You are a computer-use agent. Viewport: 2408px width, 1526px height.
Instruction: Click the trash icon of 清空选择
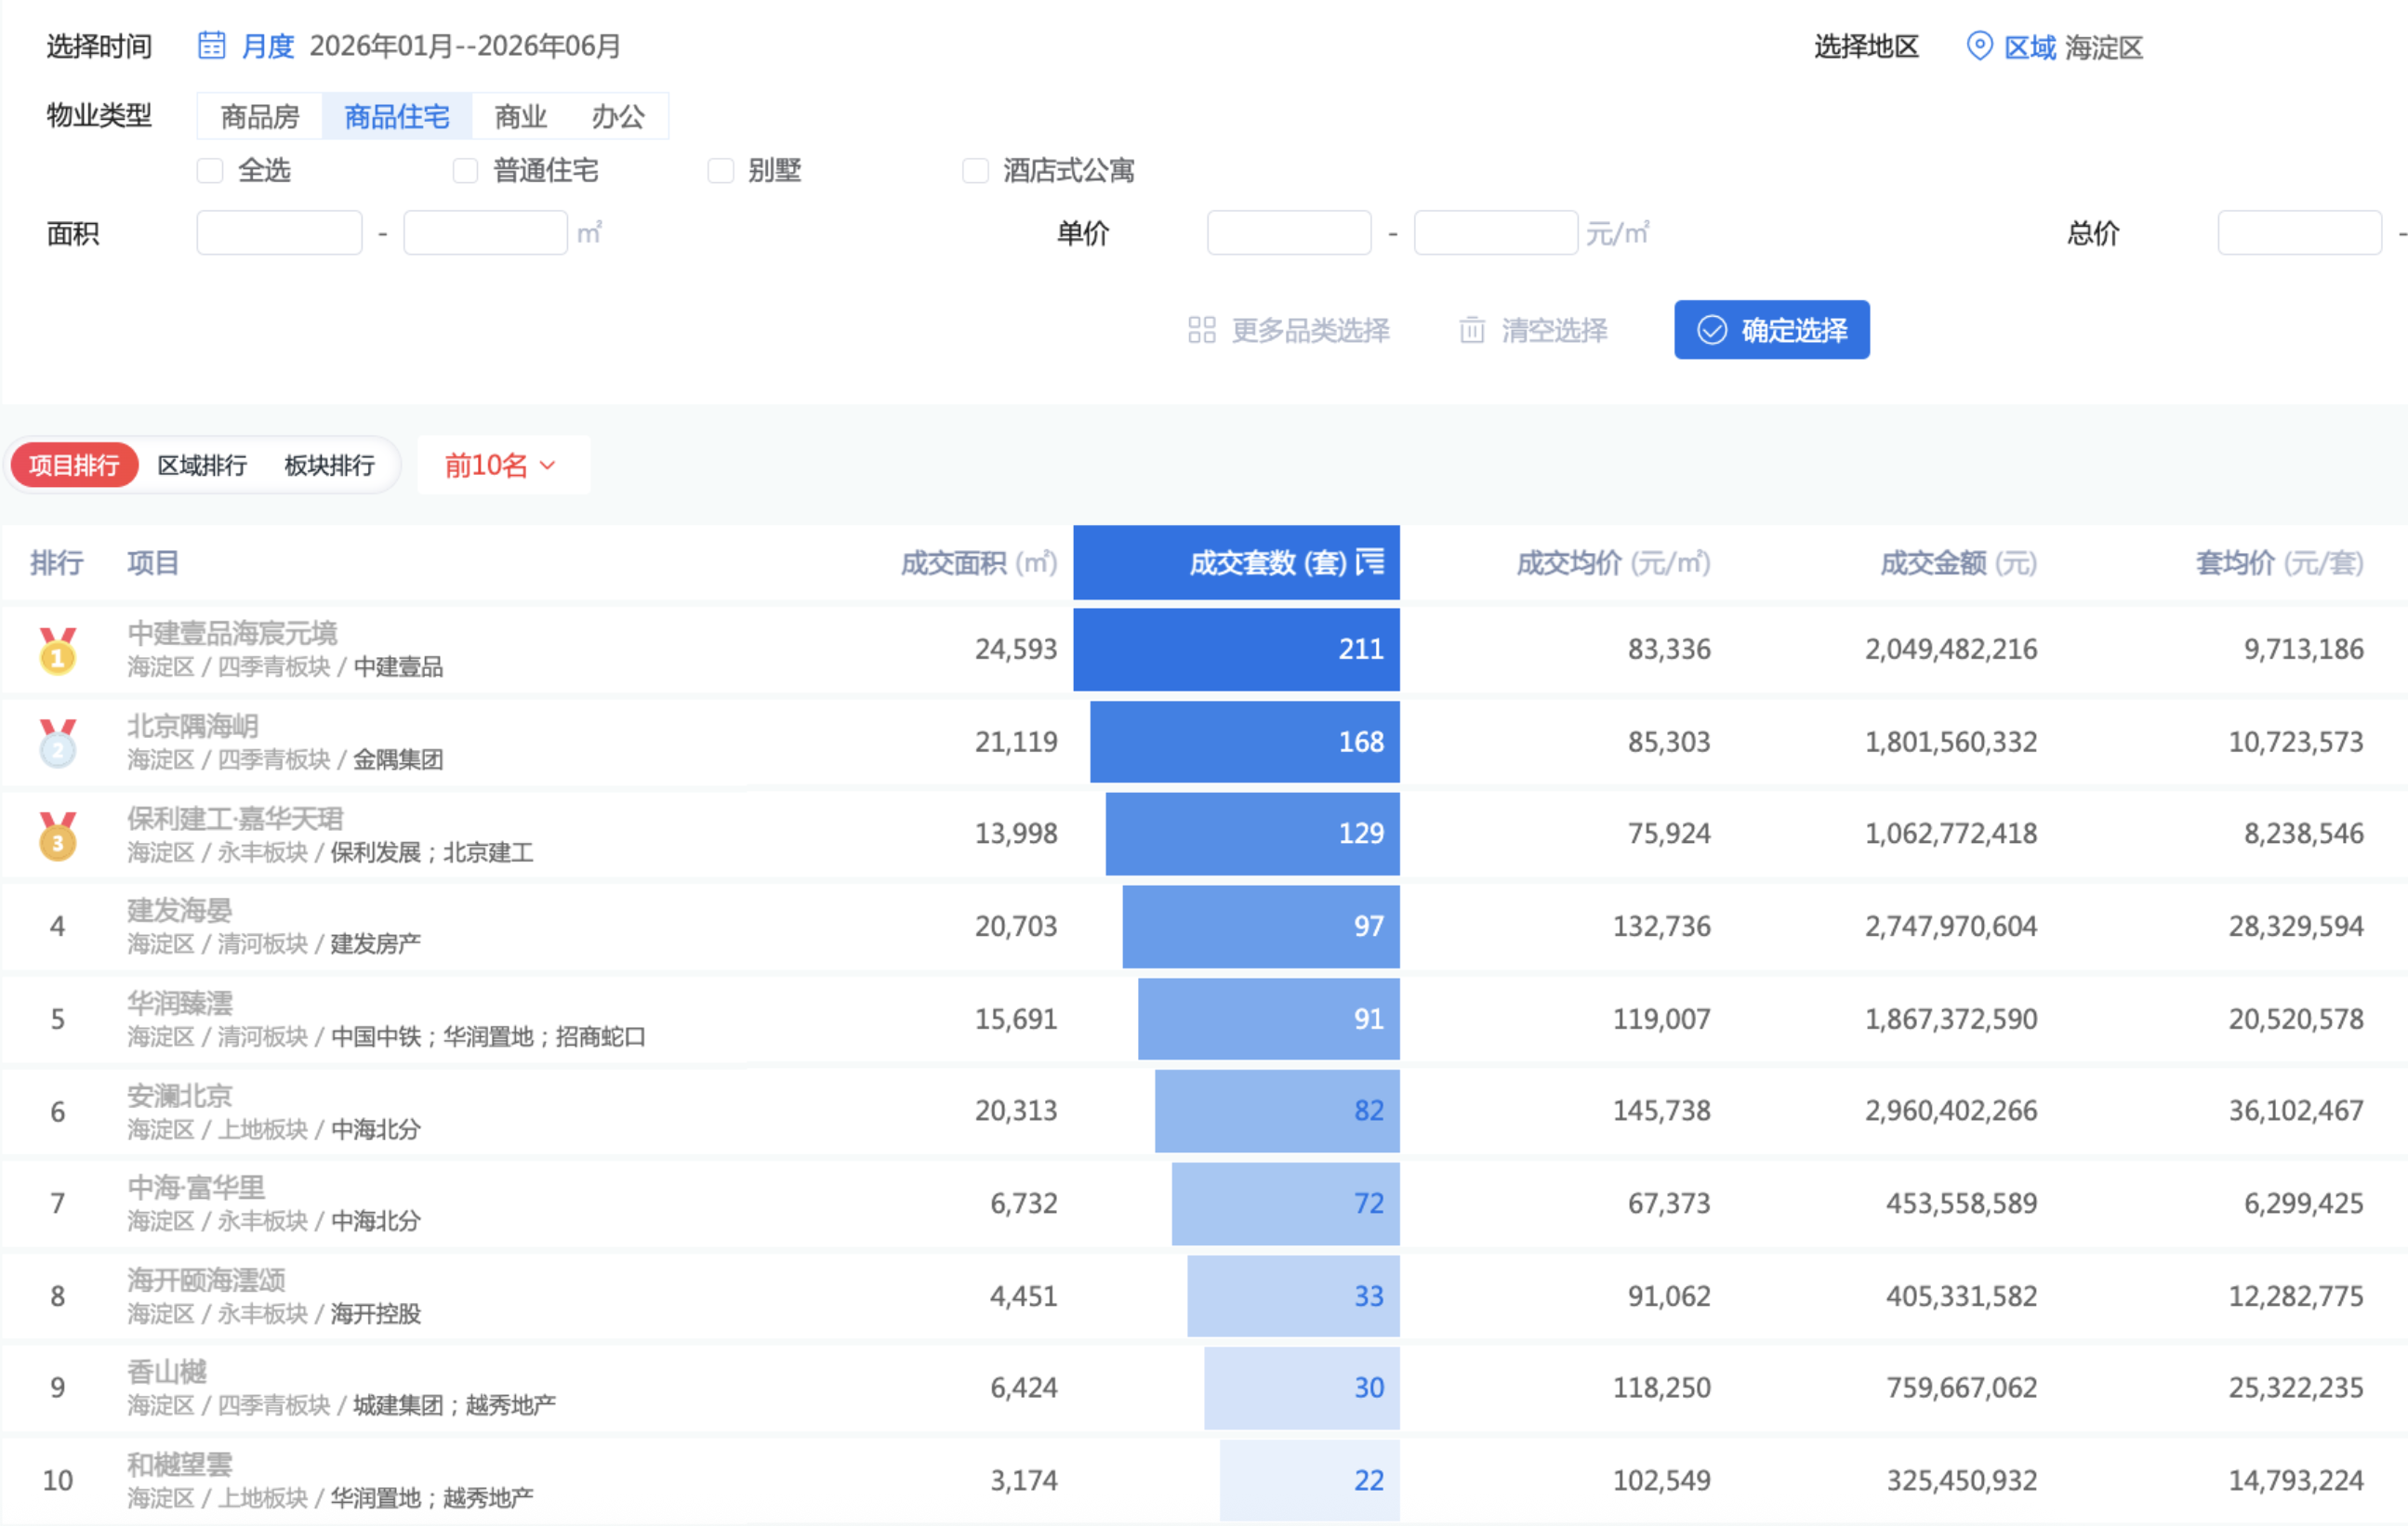(x=1472, y=330)
